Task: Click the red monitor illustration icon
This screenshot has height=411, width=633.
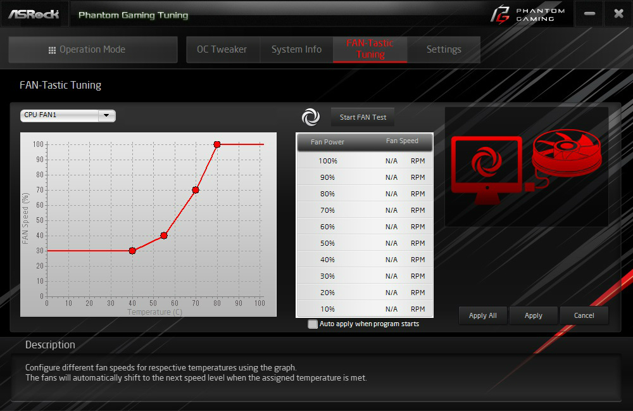Action: coord(486,170)
